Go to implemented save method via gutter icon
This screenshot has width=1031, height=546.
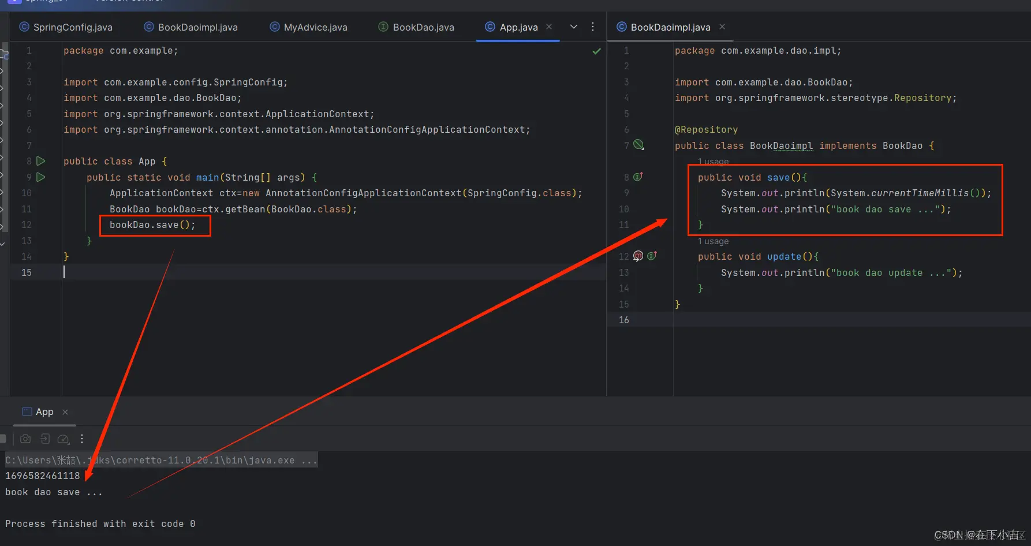point(638,177)
